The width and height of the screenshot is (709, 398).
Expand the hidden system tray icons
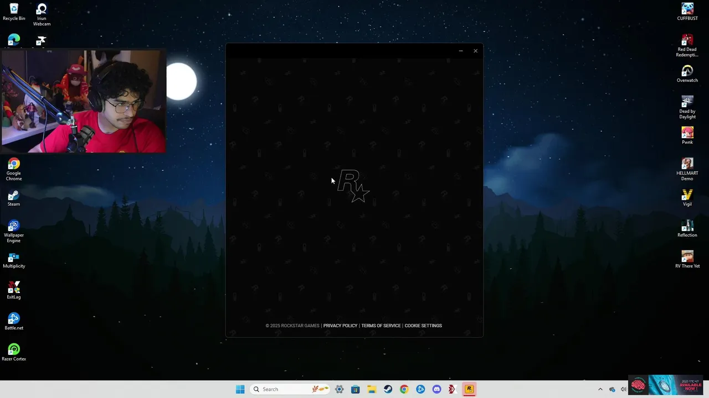tap(600, 389)
